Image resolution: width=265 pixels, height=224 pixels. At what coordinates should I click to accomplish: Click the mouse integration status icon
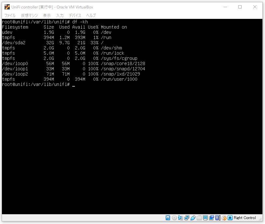coord(224,218)
